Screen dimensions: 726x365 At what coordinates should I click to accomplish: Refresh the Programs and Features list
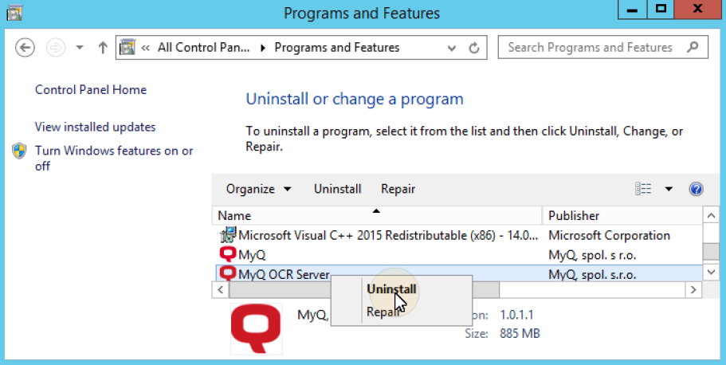coord(474,48)
